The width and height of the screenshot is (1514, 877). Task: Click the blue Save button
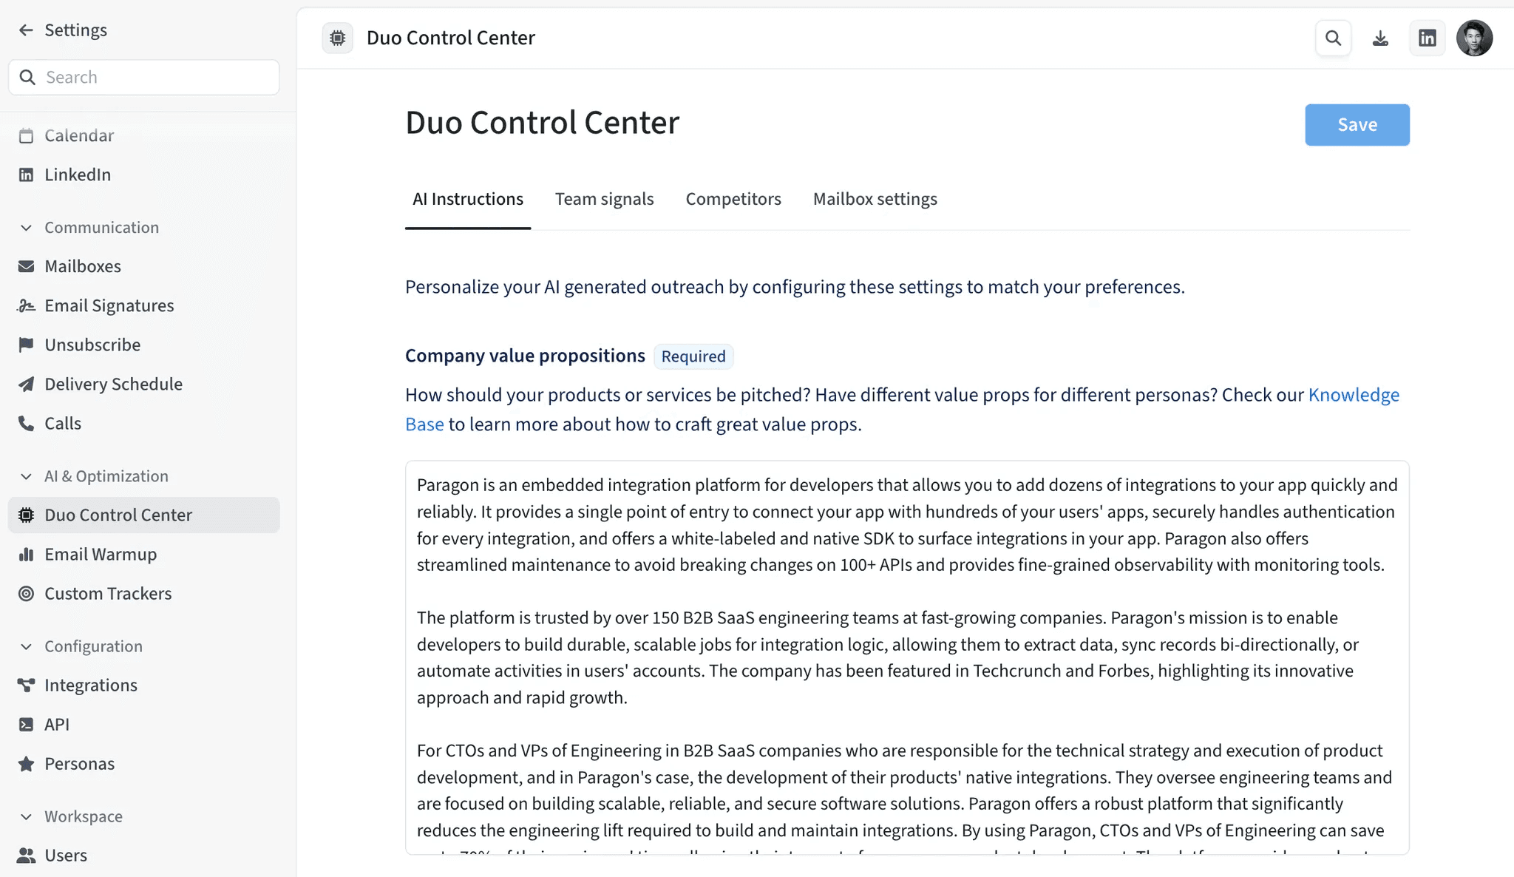click(1357, 125)
